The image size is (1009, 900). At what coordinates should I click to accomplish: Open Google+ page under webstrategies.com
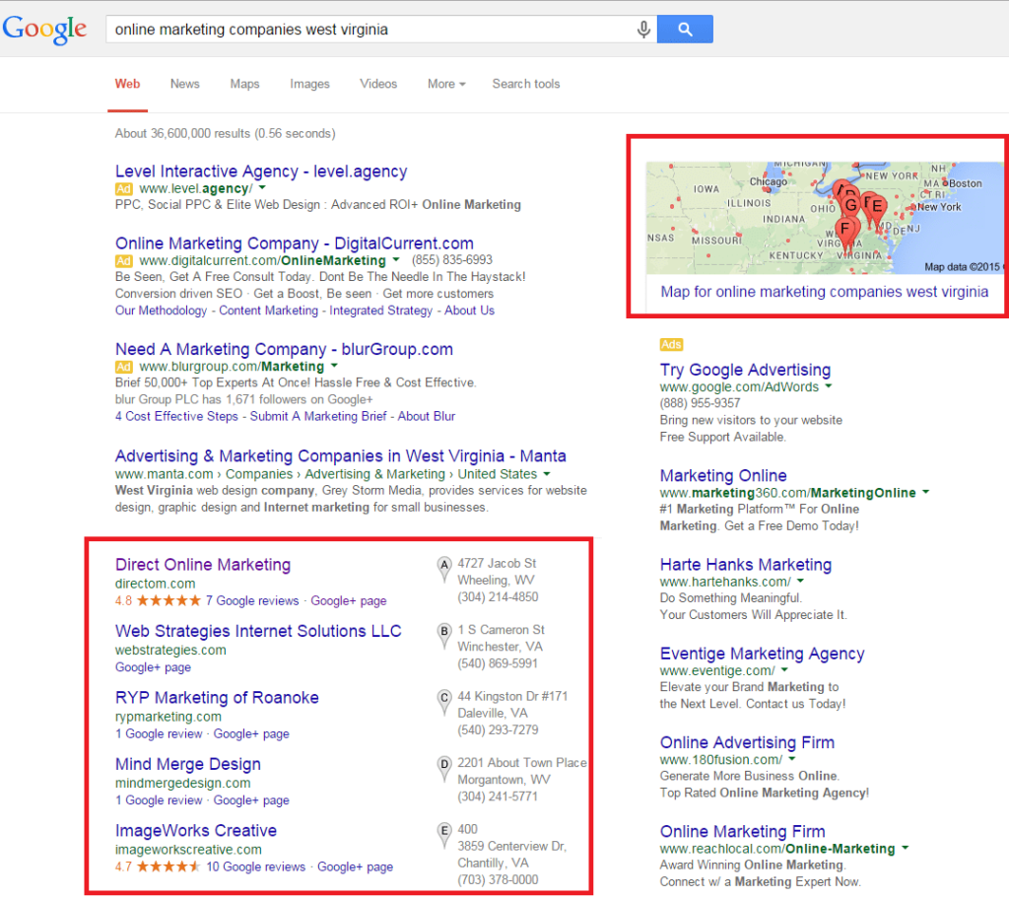153,667
